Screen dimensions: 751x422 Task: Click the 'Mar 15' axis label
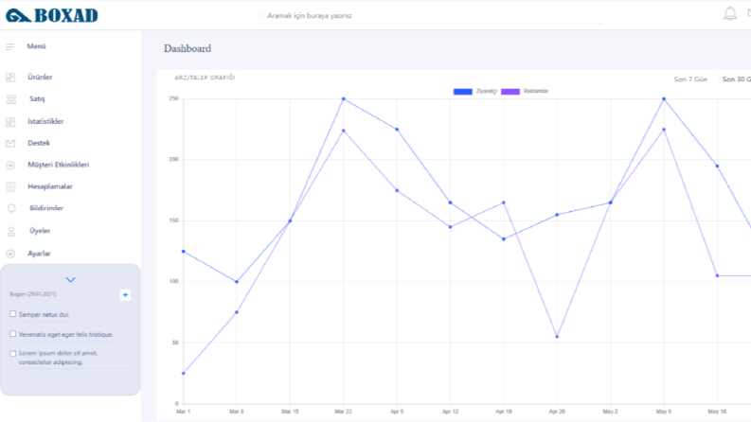290,412
